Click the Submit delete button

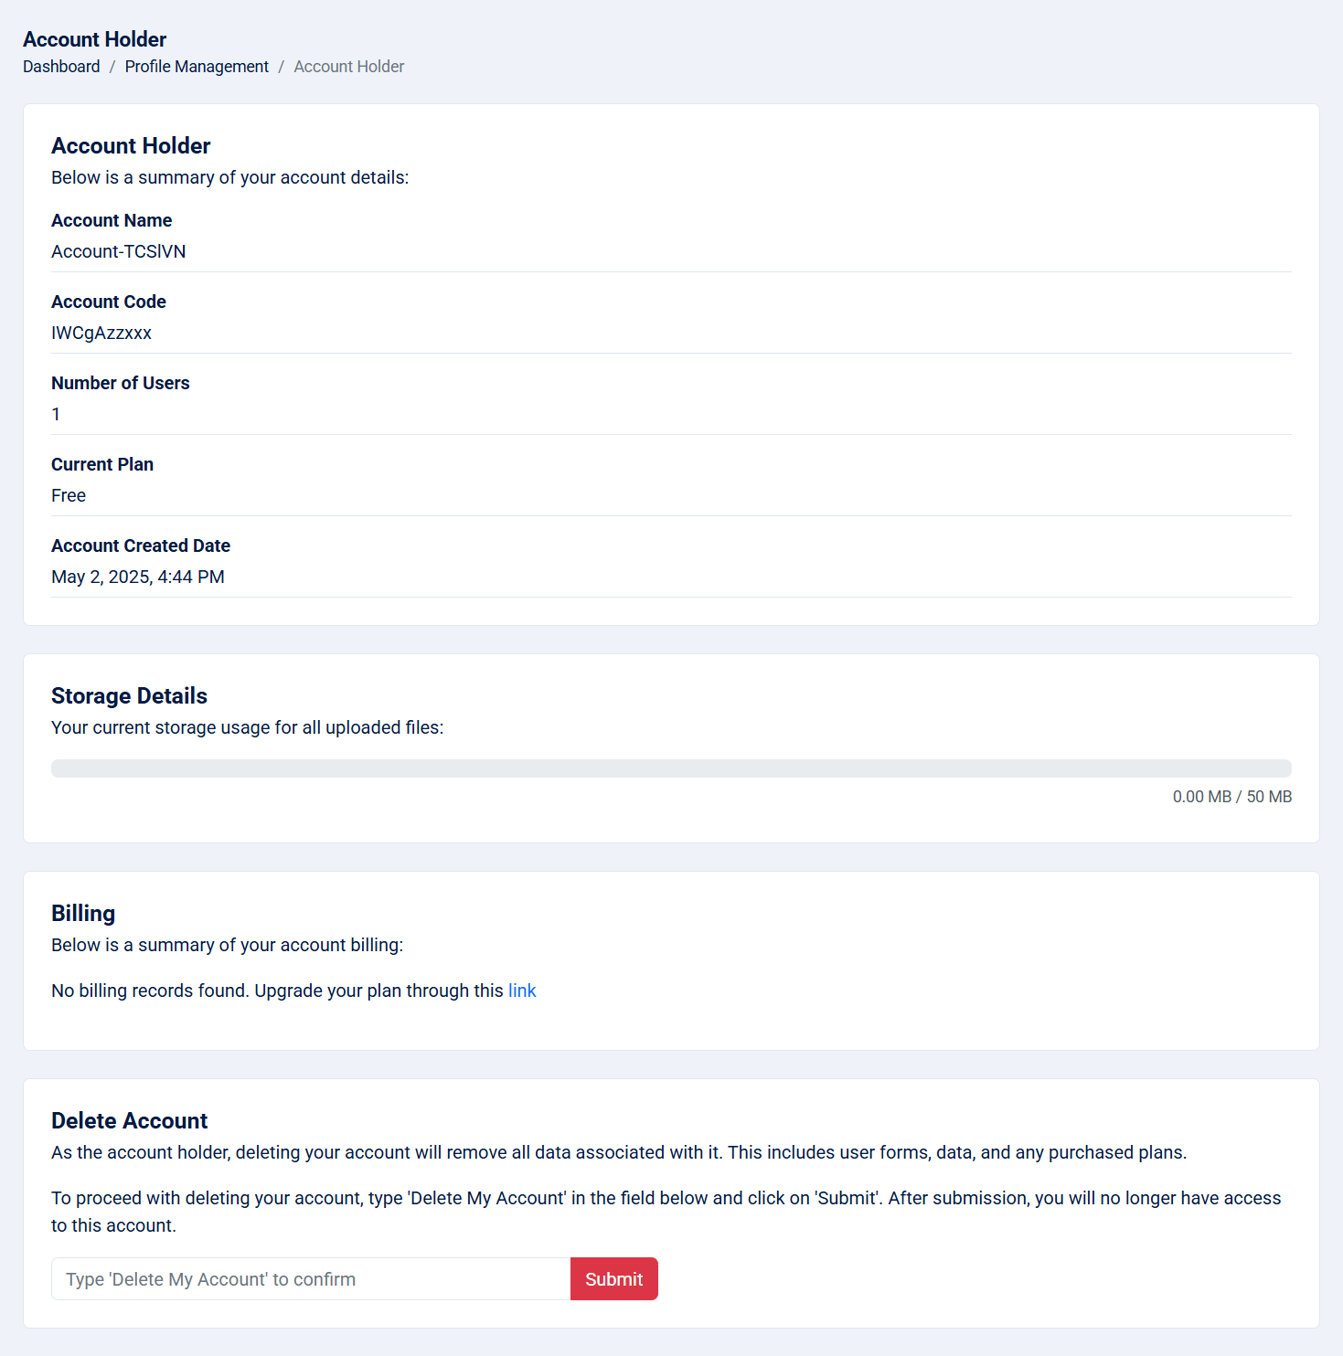[x=614, y=1279]
